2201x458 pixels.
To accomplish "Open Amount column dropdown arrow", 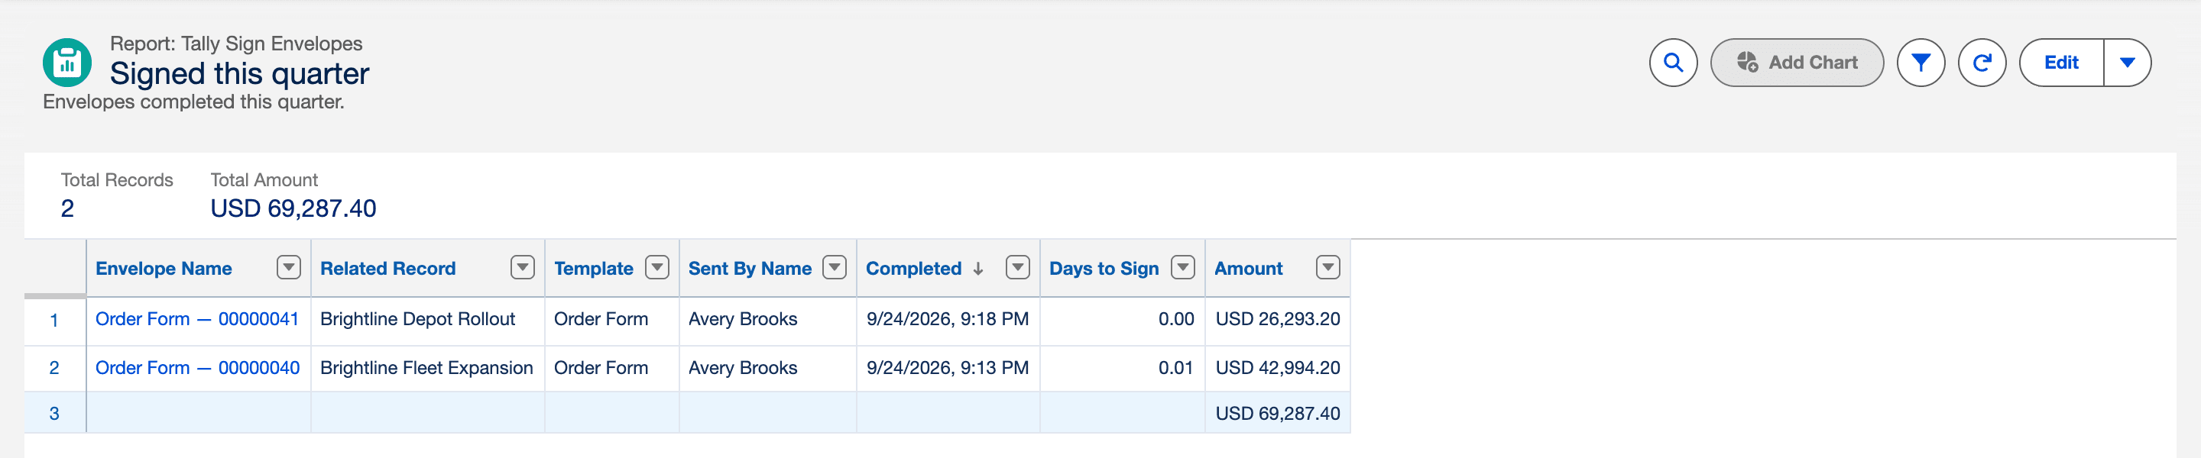I will (1327, 268).
